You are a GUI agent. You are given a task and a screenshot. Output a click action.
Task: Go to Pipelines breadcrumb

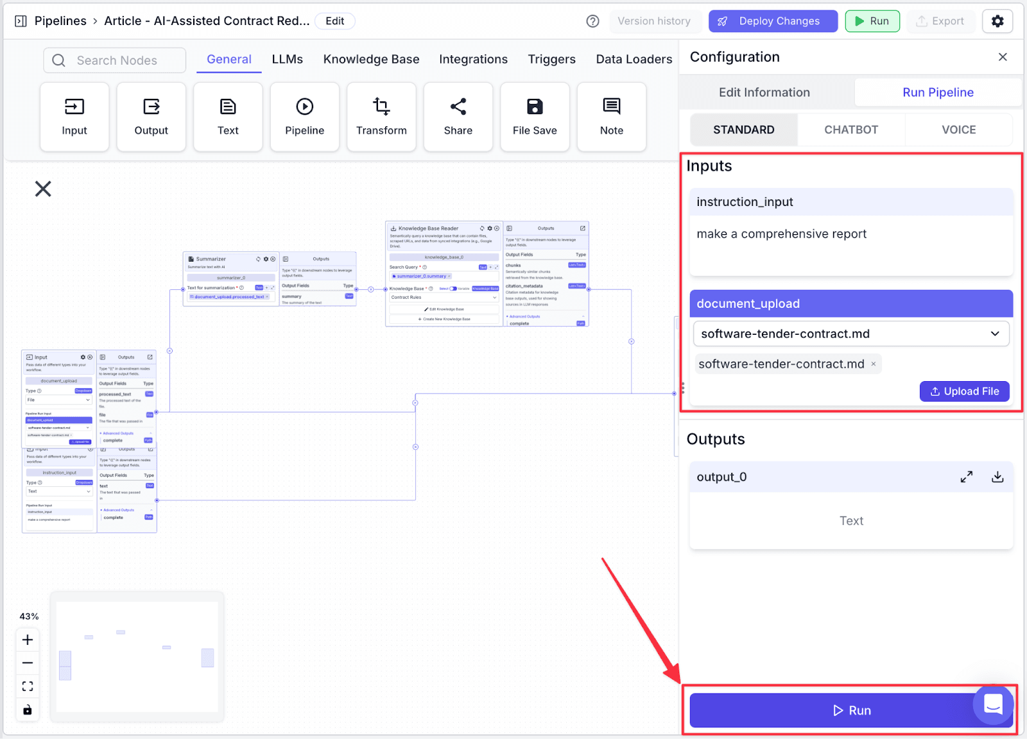pyautogui.click(x=60, y=21)
